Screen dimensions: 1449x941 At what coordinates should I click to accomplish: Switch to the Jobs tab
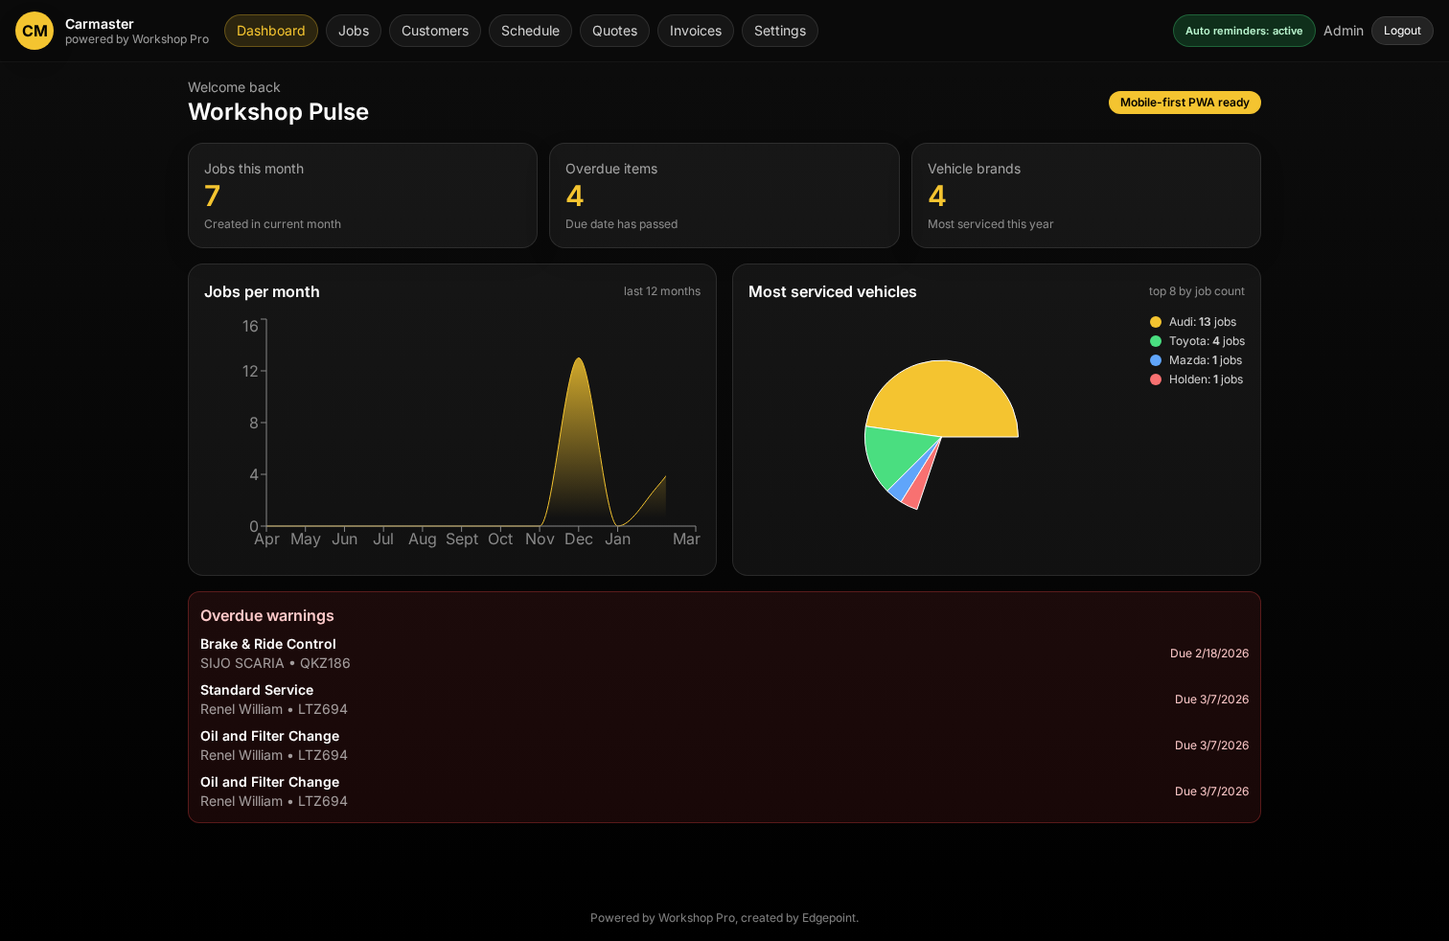(353, 30)
